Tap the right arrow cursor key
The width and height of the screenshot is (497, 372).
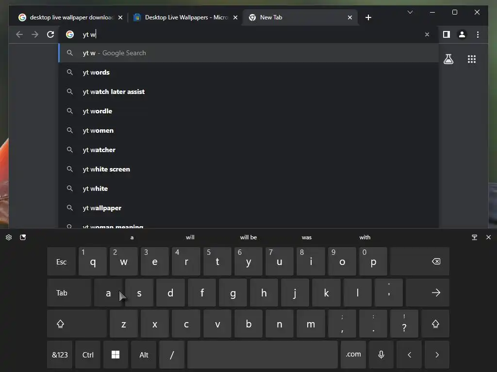pyautogui.click(x=437, y=355)
